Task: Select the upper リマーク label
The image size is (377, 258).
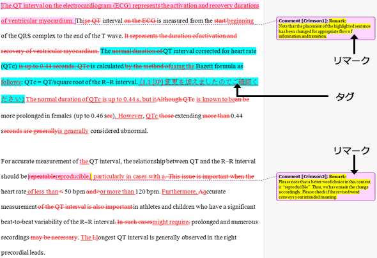Action: click(x=351, y=60)
